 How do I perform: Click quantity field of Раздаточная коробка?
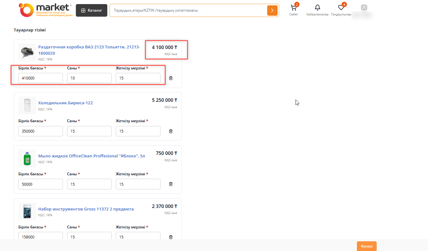coord(89,78)
